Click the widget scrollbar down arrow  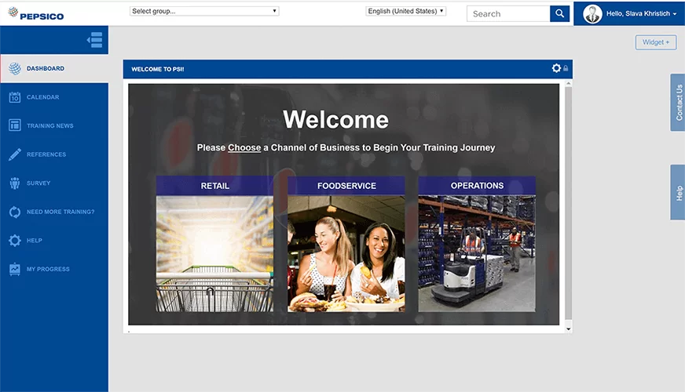(x=569, y=329)
